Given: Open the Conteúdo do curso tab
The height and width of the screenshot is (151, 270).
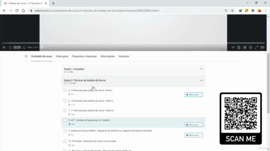Looking at the screenshot, I should coord(41,56).
